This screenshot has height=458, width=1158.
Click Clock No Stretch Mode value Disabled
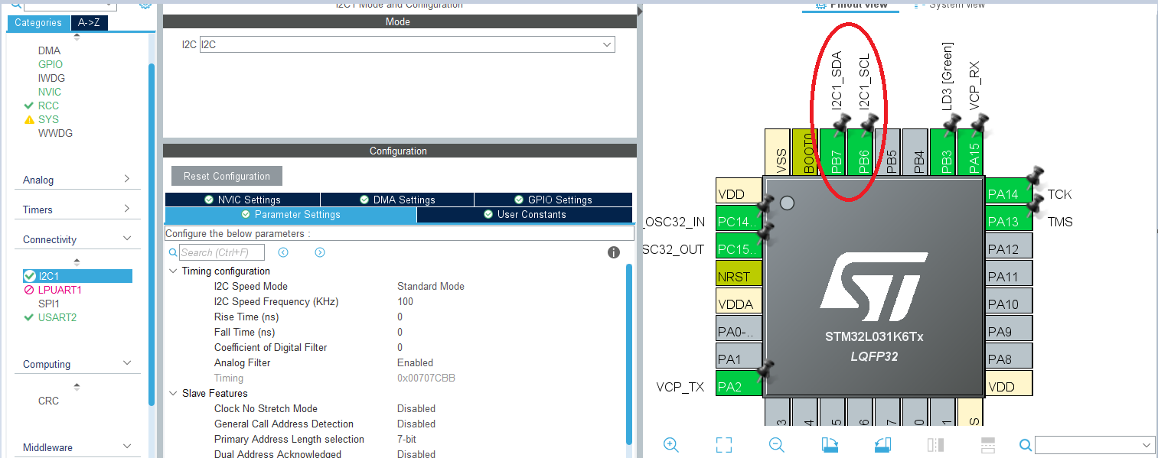(416, 408)
